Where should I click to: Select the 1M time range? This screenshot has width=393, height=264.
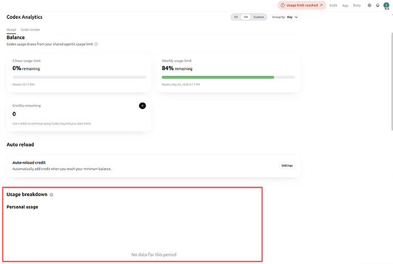(x=246, y=17)
